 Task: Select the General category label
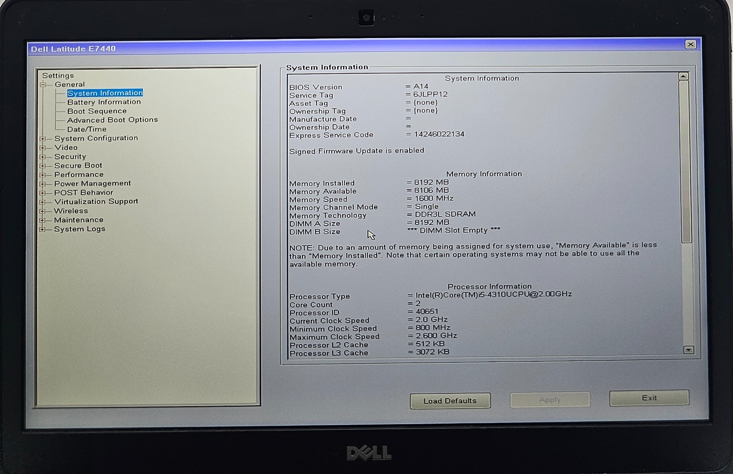70,84
